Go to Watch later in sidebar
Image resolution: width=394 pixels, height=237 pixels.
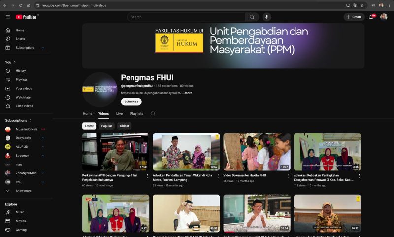(23, 97)
